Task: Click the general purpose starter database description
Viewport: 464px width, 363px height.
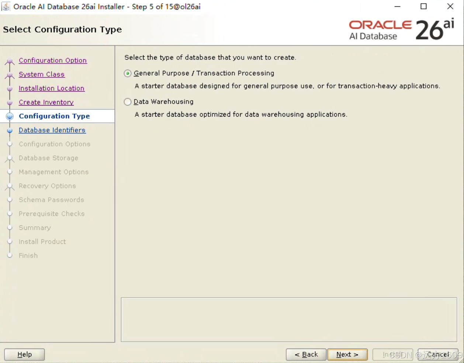Action: point(288,86)
